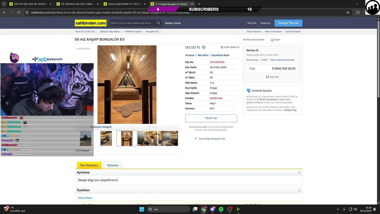
Task: Switch to MEGA KONTEYNER 3*7 browser tab
Action: [124, 4]
